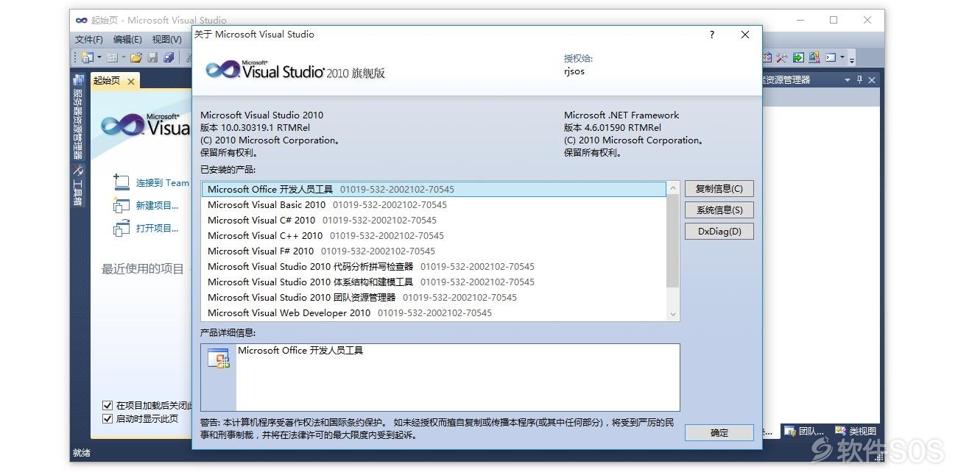Click the Save floppy disk toolbar icon
958x472 pixels.
pos(153,57)
